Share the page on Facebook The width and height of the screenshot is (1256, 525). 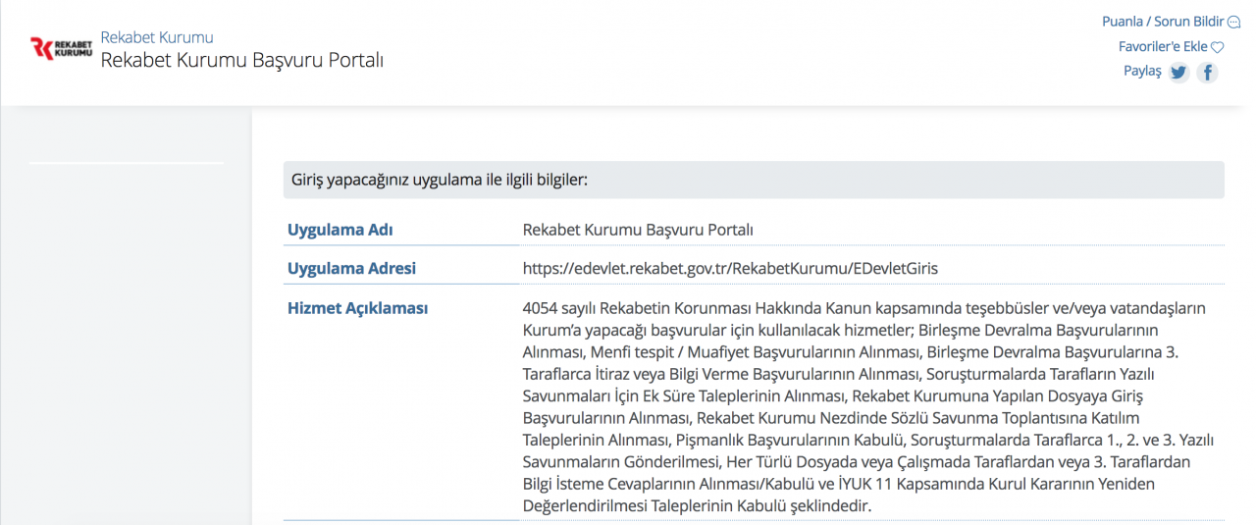tap(1207, 72)
